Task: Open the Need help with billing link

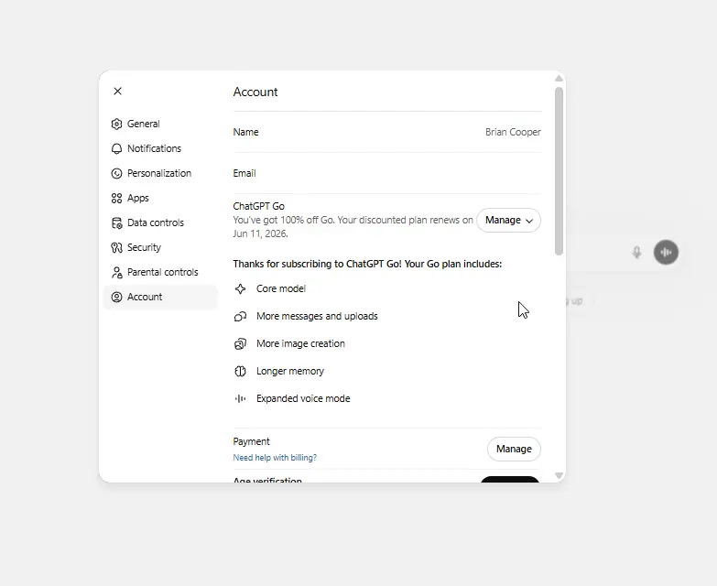Action: pos(275,458)
